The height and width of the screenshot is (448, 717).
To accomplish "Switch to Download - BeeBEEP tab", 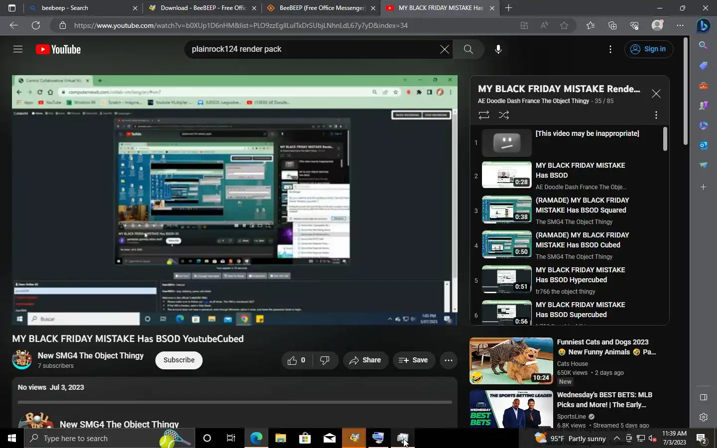I will point(203,8).
